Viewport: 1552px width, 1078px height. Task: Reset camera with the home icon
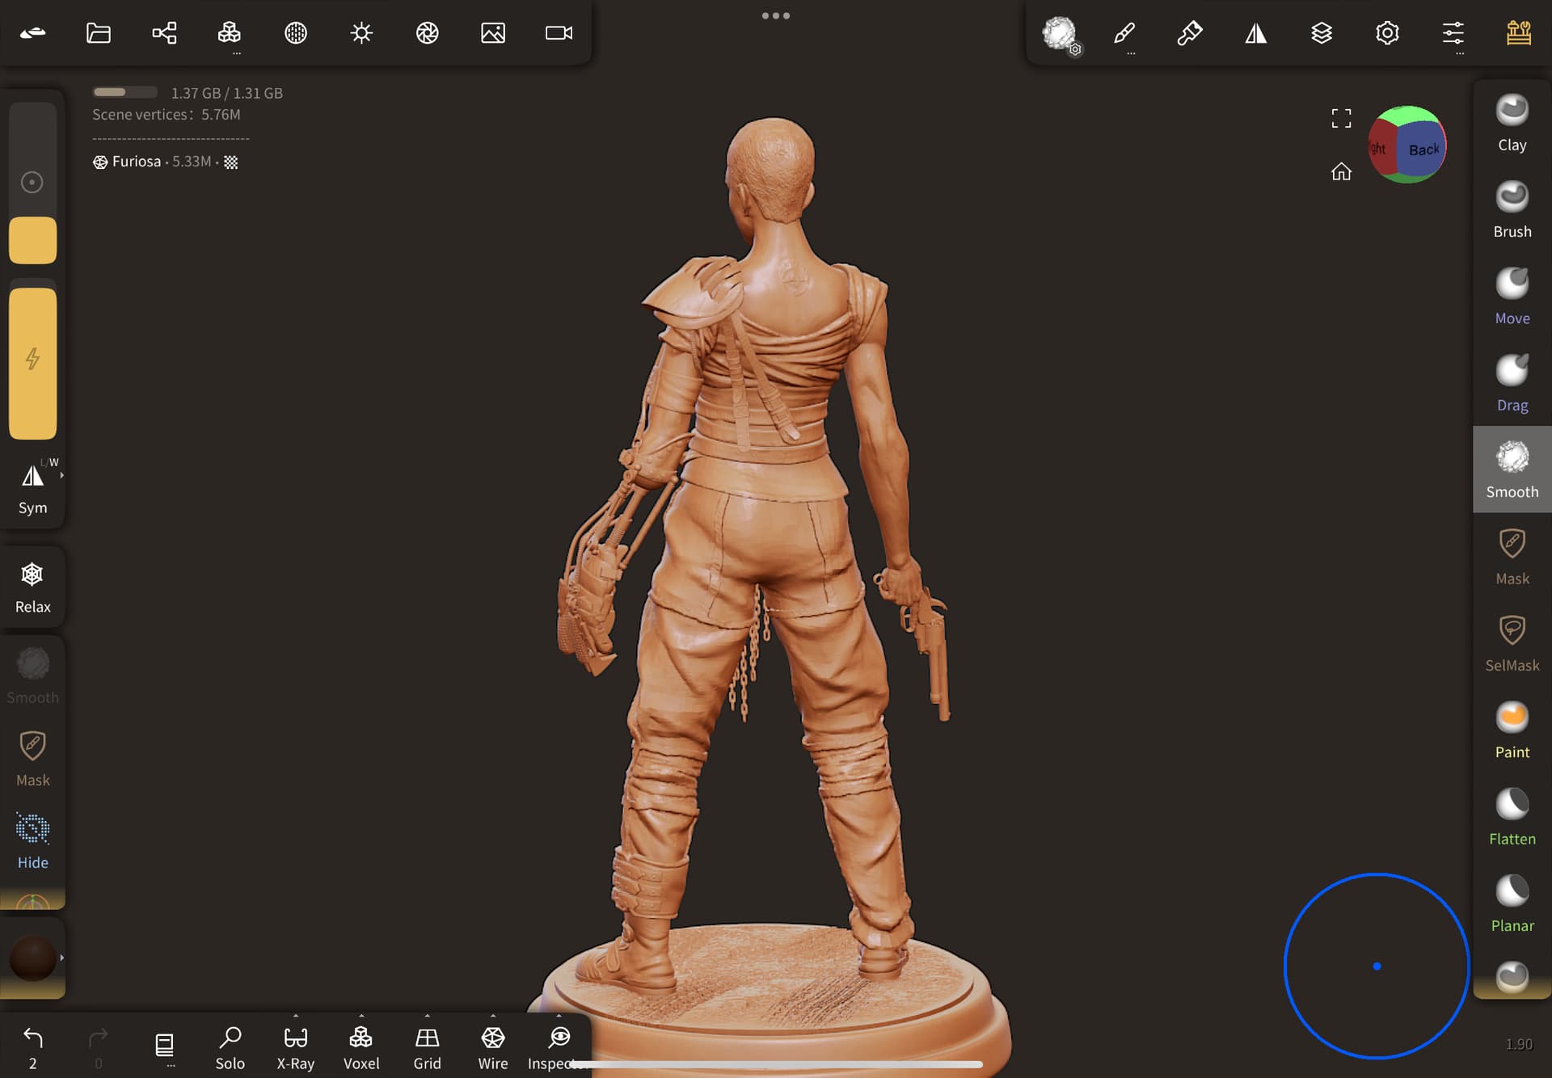click(x=1341, y=171)
